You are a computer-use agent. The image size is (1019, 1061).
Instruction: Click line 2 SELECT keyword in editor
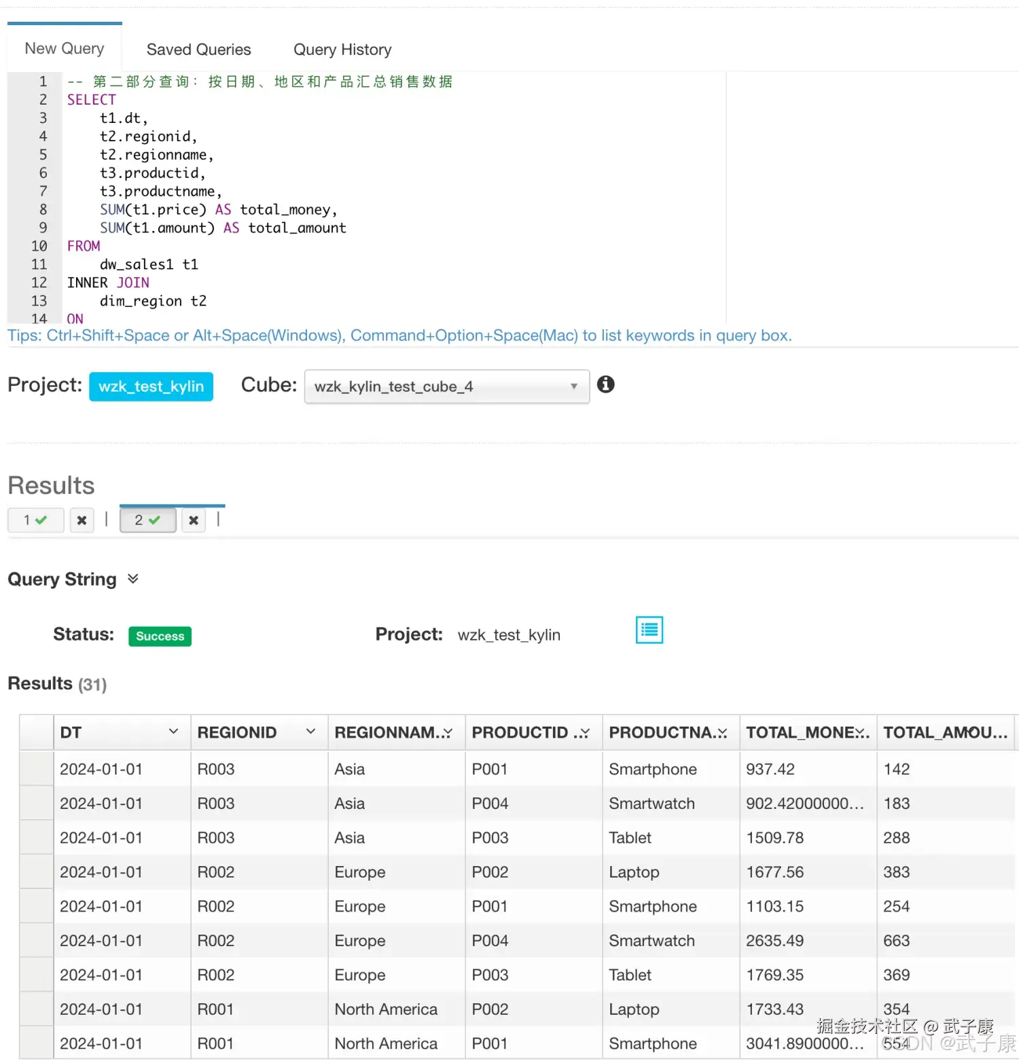(91, 99)
